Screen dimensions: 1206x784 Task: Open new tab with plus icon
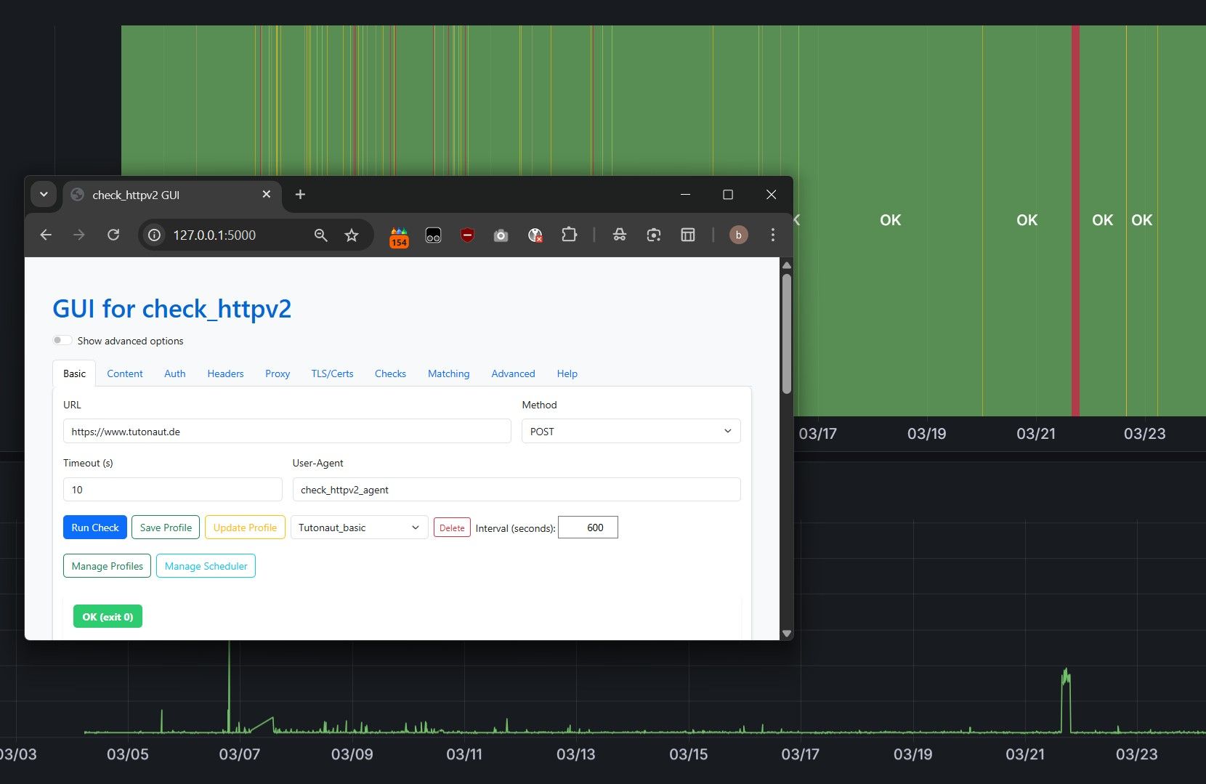click(x=300, y=195)
